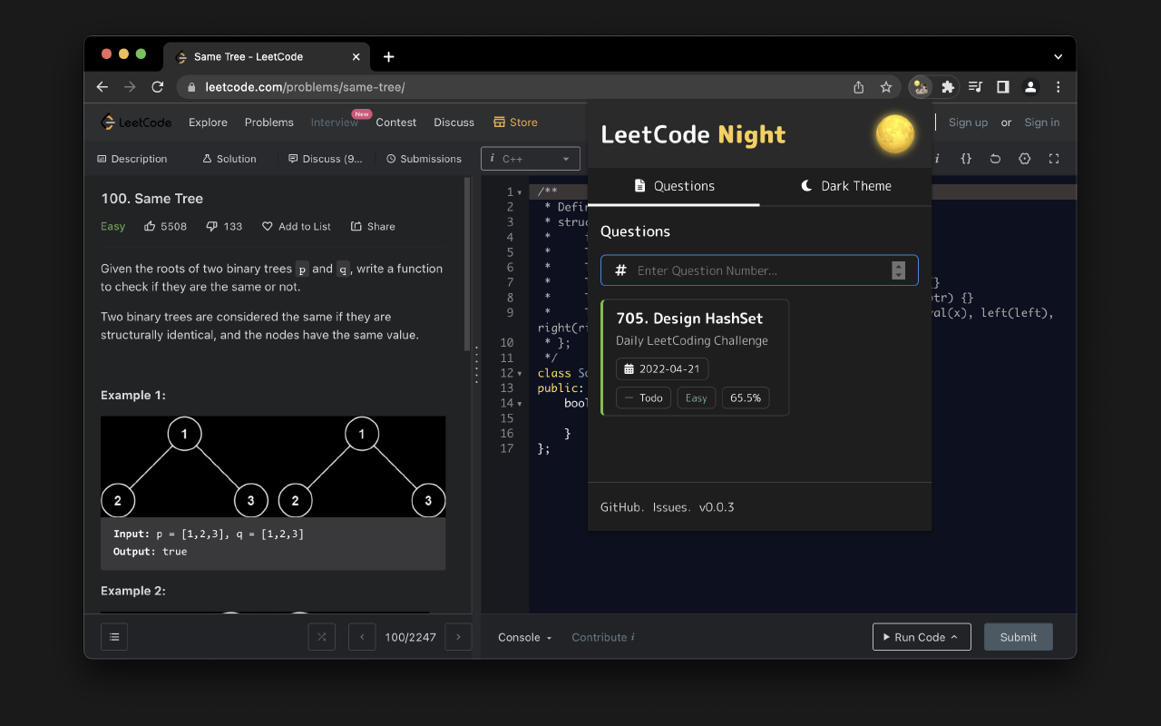Collapse code fold at line 1
The width and height of the screenshot is (1161, 726).
pyautogui.click(x=520, y=192)
